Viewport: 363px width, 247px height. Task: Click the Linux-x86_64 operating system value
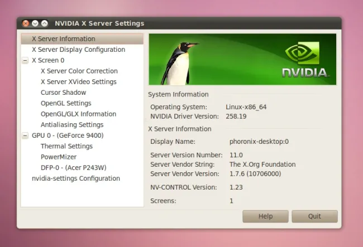(246, 107)
